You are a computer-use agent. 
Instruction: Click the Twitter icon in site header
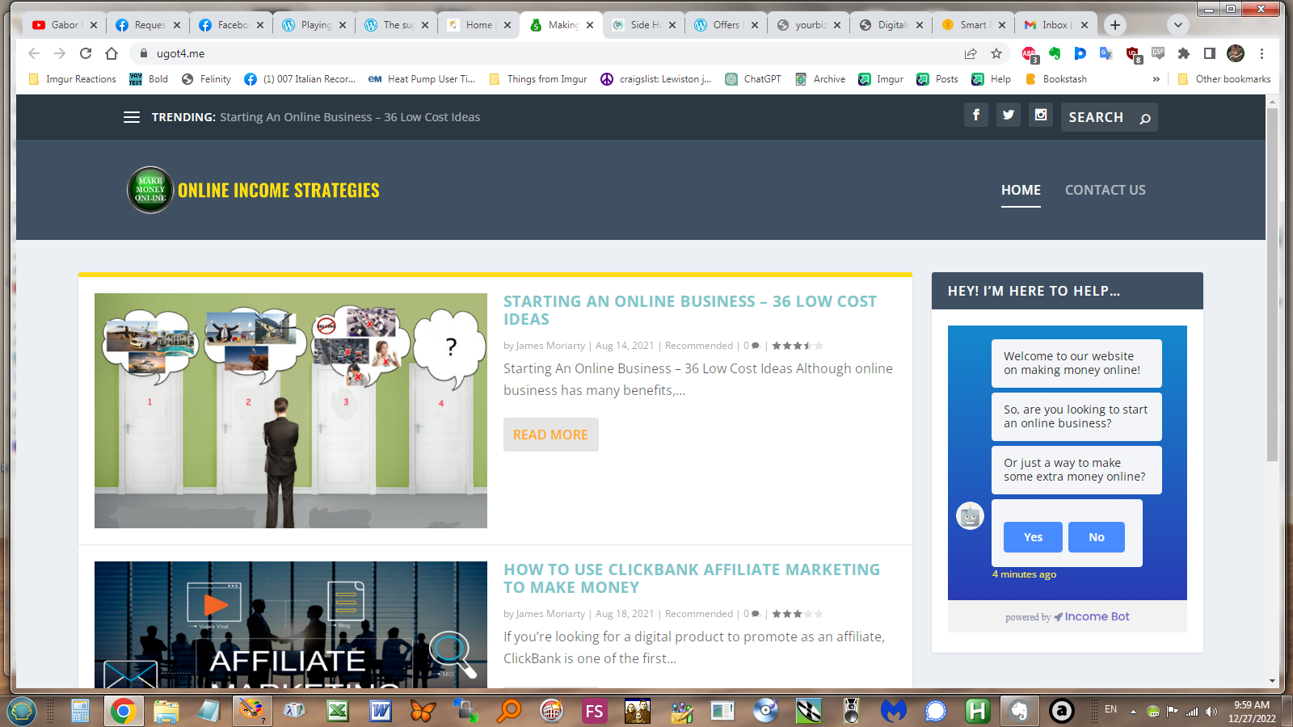point(1009,115)
